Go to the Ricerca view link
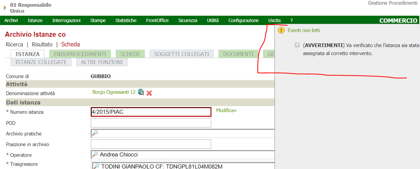The image size is (420, 169). (x=14, y=44)
